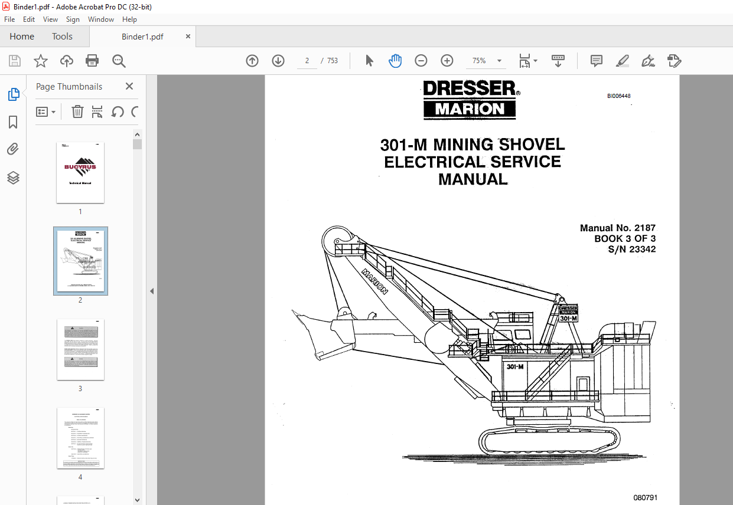
Task: Open Find text magnifier icon
Action: click(119, 61)
